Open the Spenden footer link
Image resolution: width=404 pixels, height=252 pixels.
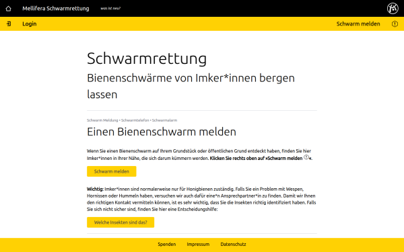coord(167,245)
